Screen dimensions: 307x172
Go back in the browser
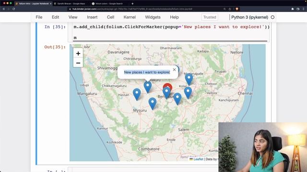[3, 9]
